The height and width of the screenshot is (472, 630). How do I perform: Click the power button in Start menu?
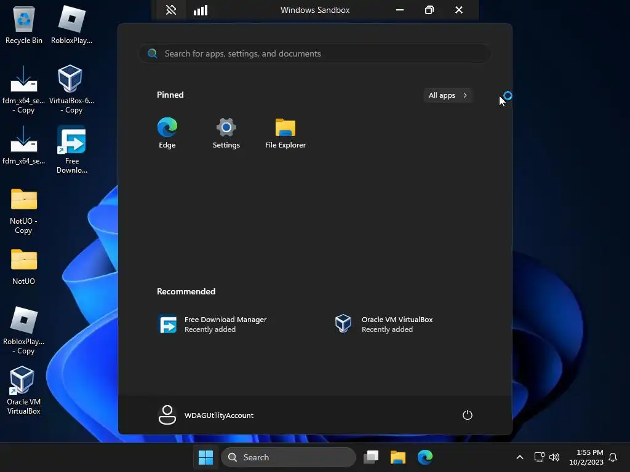click(x=468, y=415)
